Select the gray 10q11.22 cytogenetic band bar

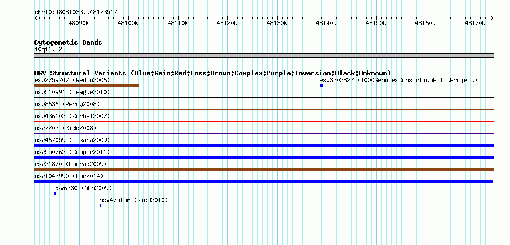click(264, 55)
